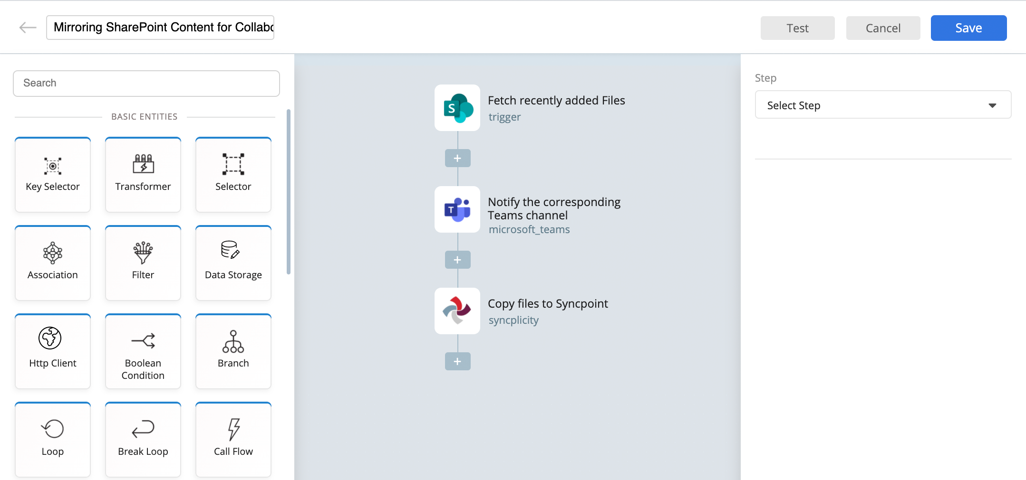Viewport: 1026px width, 480px height.
Task: Click the entities panel scrollbar
Action: pyautogui.click(x=289, y=192)
